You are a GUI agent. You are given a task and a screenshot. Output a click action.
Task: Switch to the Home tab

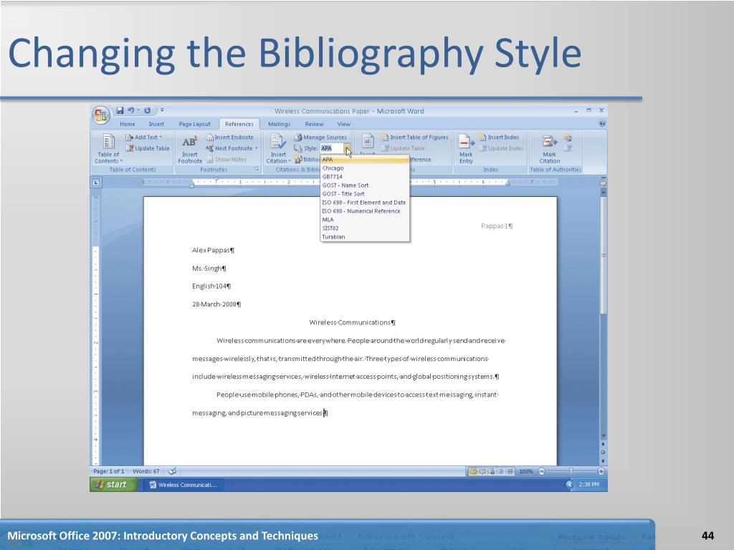coord(128,124)
